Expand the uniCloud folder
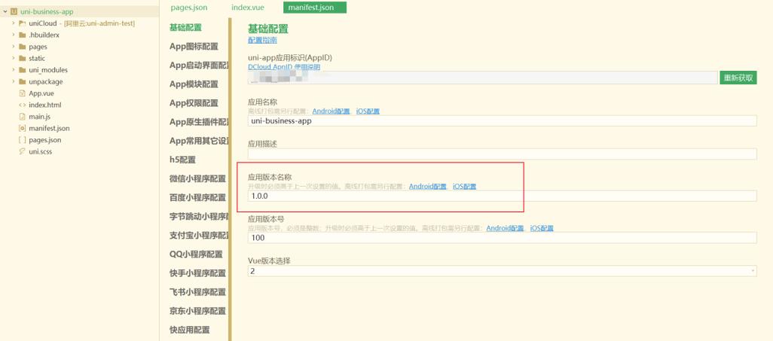 click(x=14, y=23)
